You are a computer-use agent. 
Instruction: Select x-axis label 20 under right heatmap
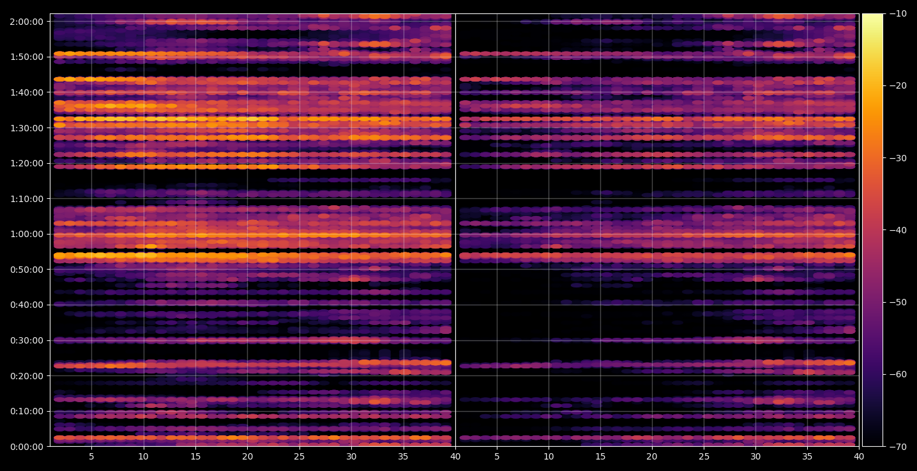click(x=652, y=457)
